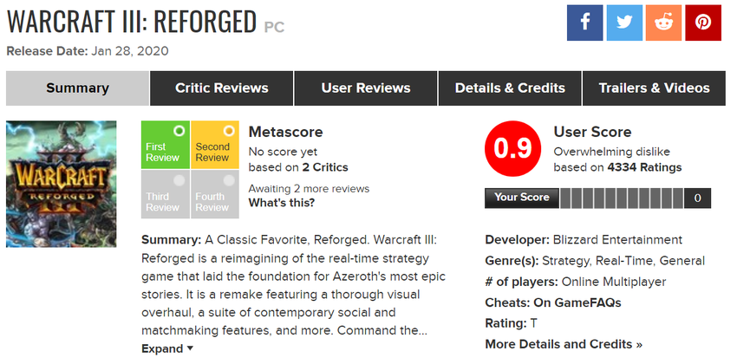Go to Details & Credits tab

point(511,88)
